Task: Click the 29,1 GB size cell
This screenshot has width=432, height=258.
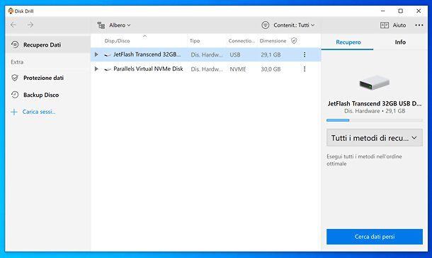Action: coord(271,54)
